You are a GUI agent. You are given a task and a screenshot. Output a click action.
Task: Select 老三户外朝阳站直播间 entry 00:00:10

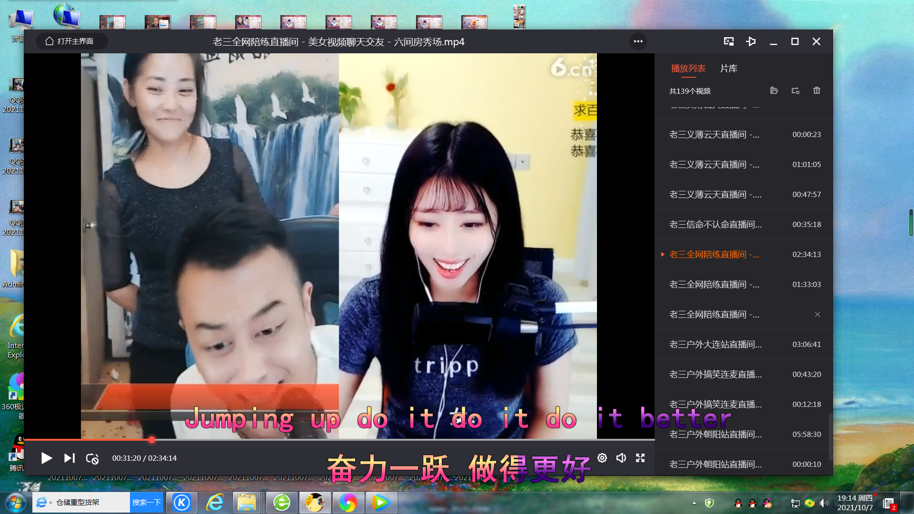744,465
